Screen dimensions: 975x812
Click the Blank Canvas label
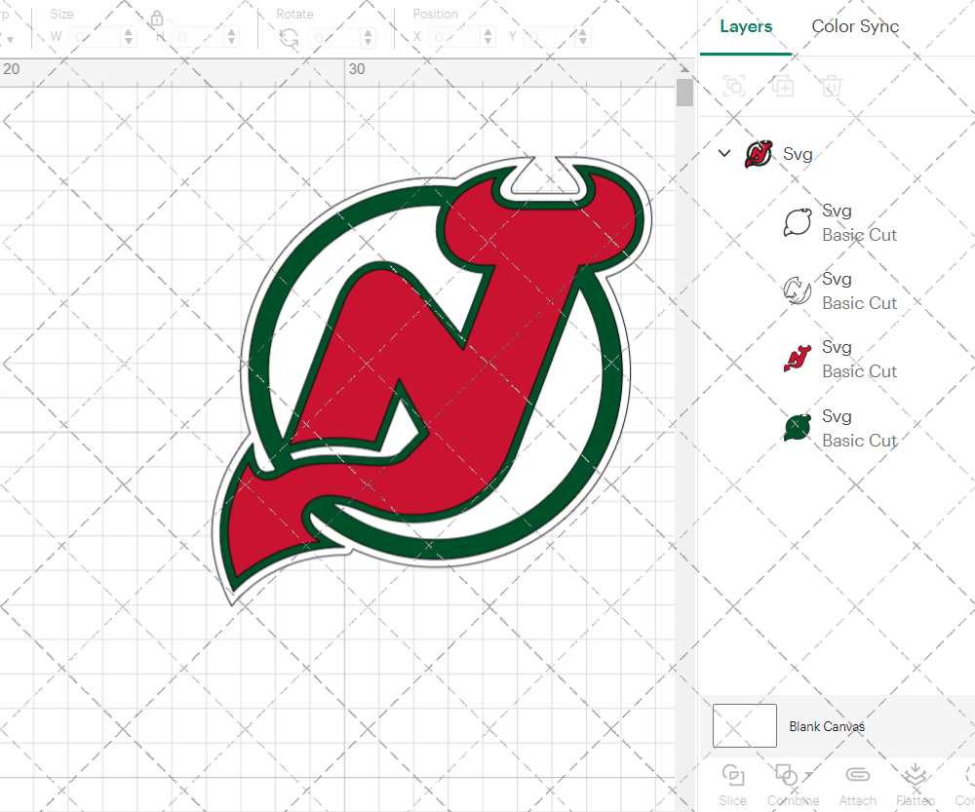[x=827, y=726]
